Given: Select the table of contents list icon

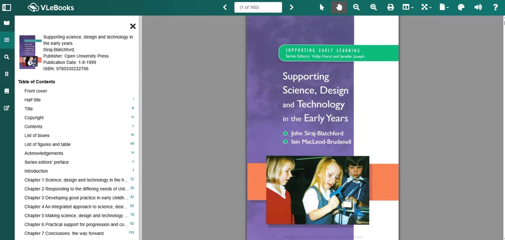Looking at the screenshot, I should (x=7, y=40).
